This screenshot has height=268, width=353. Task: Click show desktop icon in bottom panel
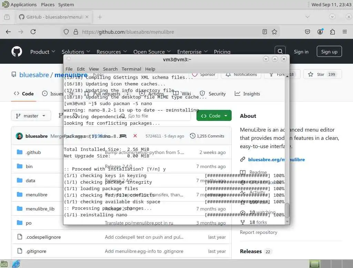[4, 264]
